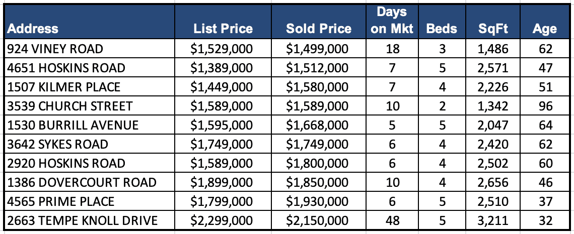Select the 1386 DOVERCOURT ROAD cell
This screenshot has height=234, width=574.
pos(82,182)
